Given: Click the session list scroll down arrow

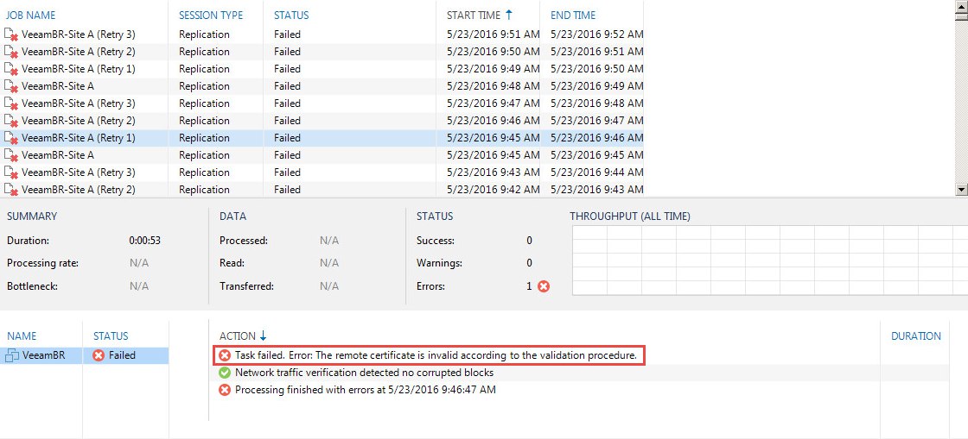Looking at the screenshot, I should (961, 190).
